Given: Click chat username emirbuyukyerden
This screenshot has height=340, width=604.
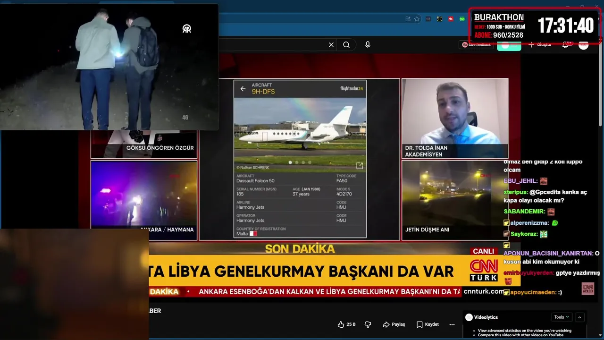Looking at the screenshot, I should (x=528, y=273).
